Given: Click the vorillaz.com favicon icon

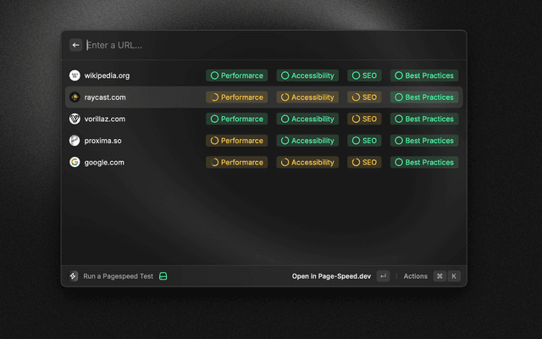Looking at the screenshot, I should (x=75, y=119).
